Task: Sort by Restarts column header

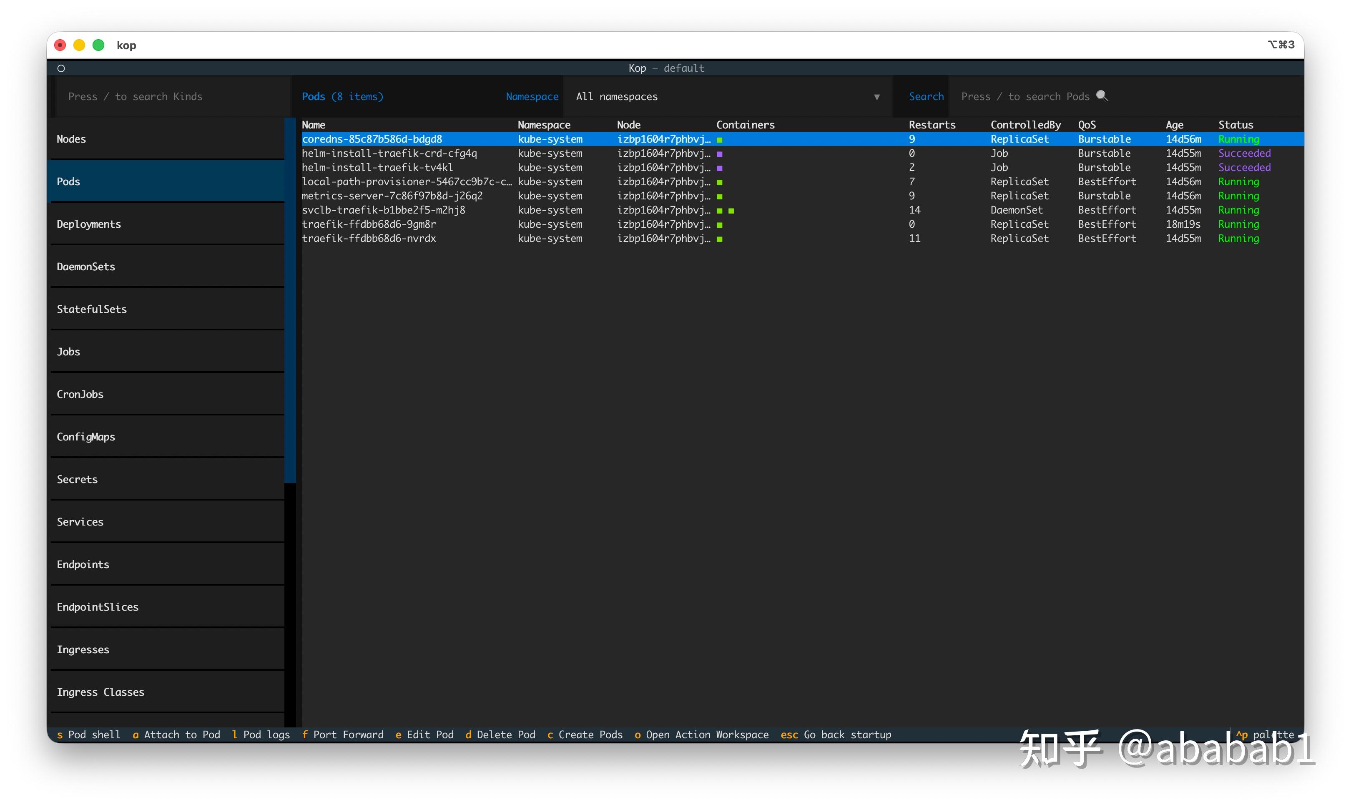Action: click(x=932, y=125)
